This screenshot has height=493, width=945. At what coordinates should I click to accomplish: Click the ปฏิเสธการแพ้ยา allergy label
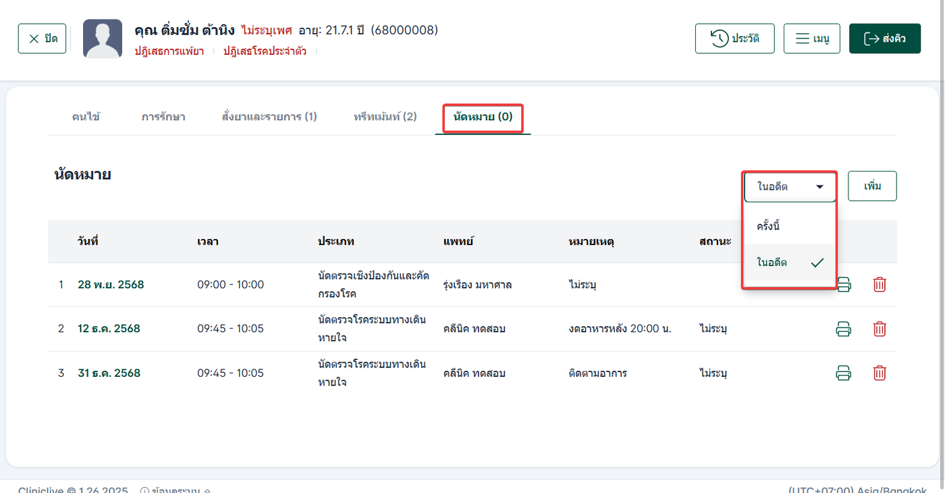[169, 51]
